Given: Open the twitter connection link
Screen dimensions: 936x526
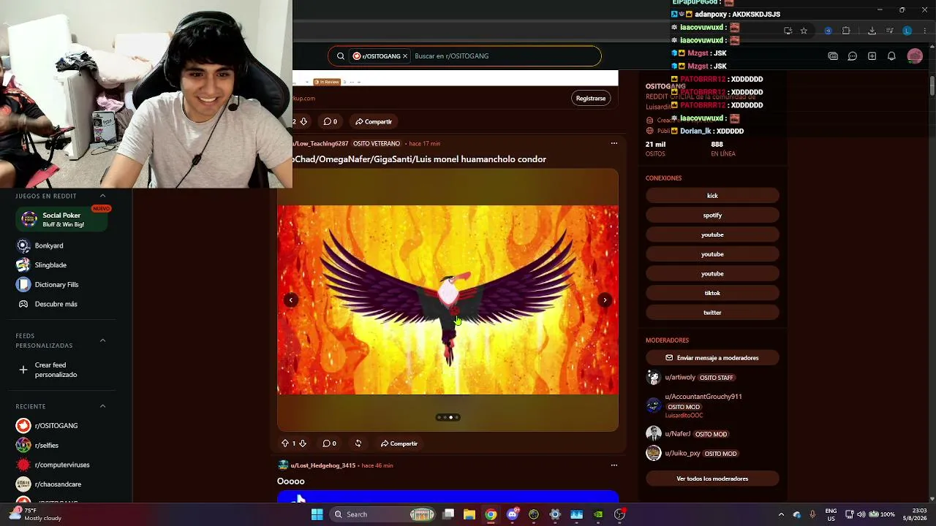Looking at the screenshot, I should coord(712,313).
